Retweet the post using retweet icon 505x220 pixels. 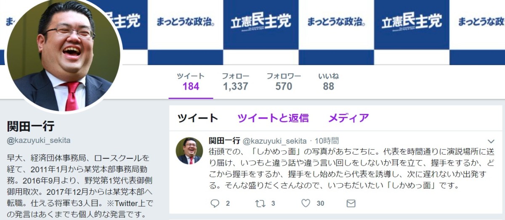click(x=260, y=203)
